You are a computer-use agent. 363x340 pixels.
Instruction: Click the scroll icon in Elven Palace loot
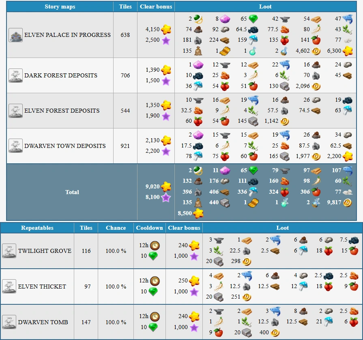[225, 51]
